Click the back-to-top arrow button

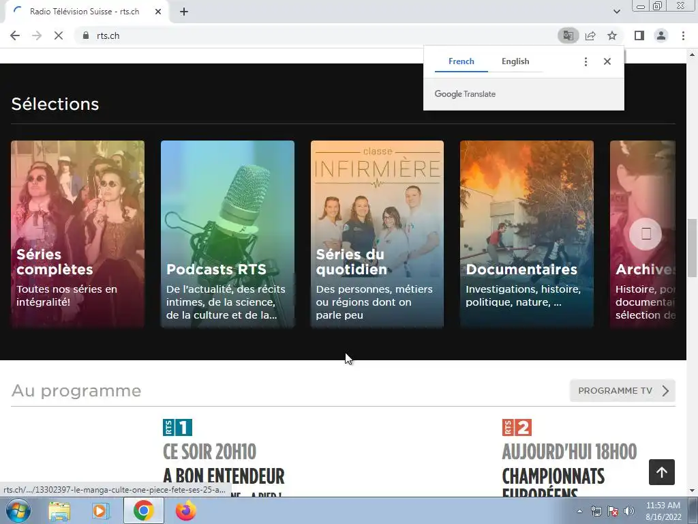(x=661, y=472)
